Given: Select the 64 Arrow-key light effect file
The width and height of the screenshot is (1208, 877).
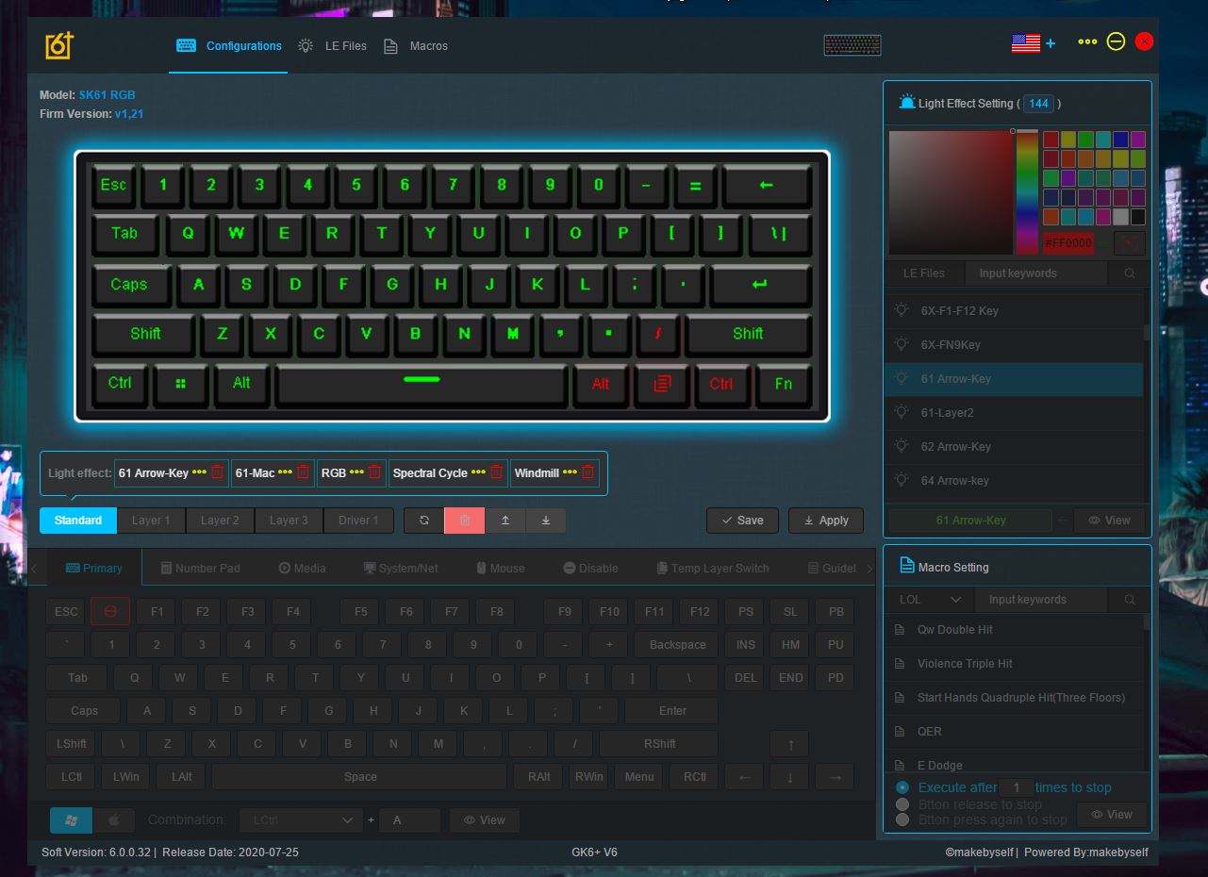Looking at the screenshot, I should pyautogui.click(x=954, y=481).
